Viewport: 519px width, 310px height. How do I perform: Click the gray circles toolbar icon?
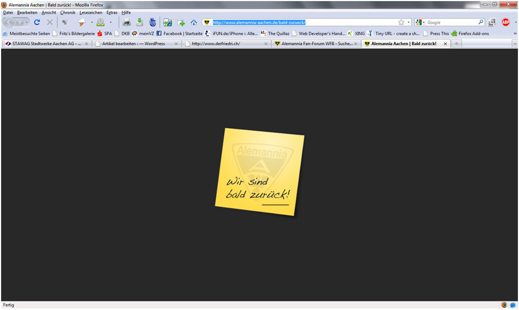[65, 22]
